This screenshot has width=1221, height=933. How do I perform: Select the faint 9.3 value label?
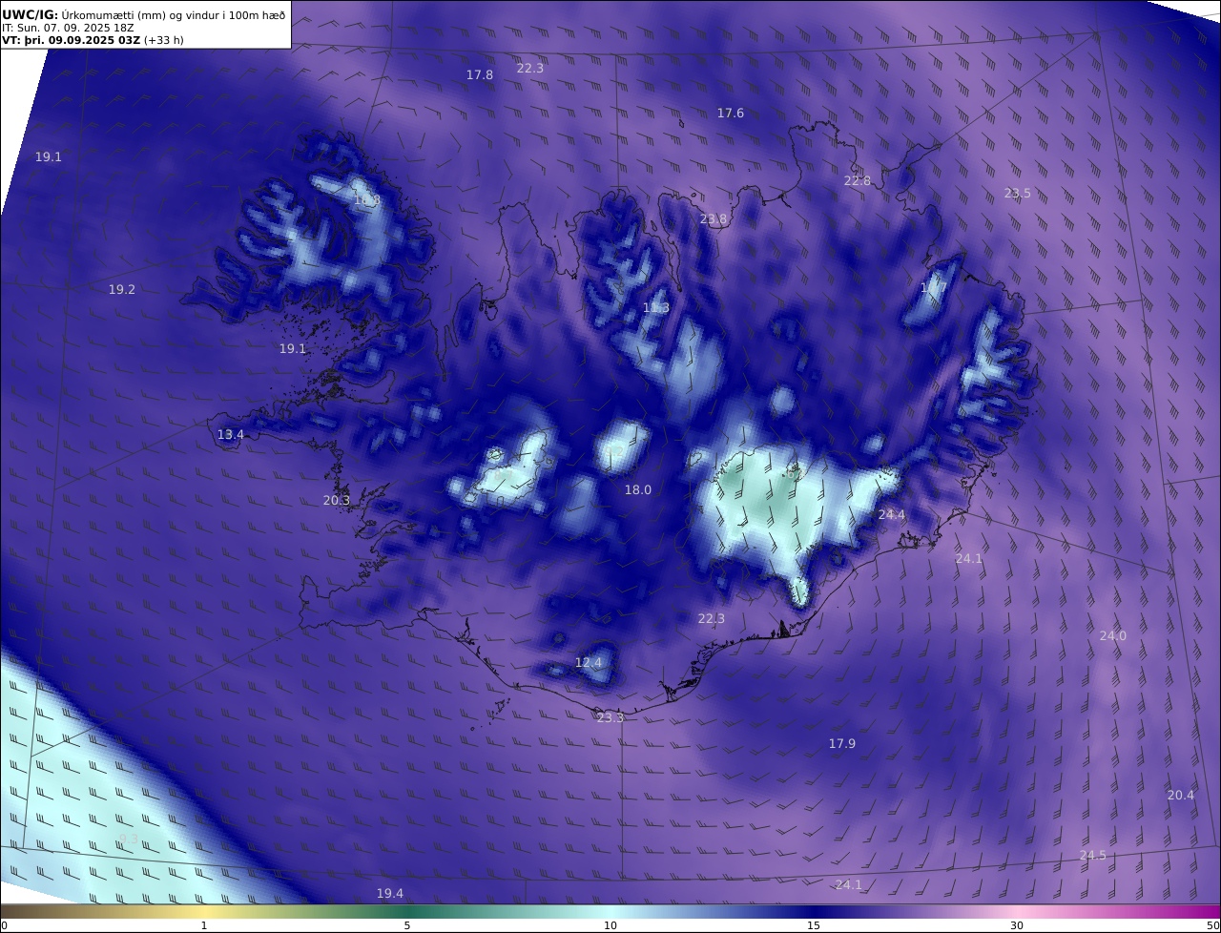(129, 839)
